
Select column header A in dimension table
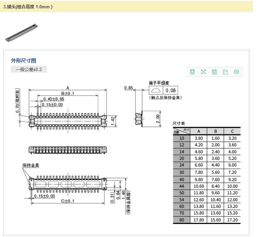(x=198, y=131)
